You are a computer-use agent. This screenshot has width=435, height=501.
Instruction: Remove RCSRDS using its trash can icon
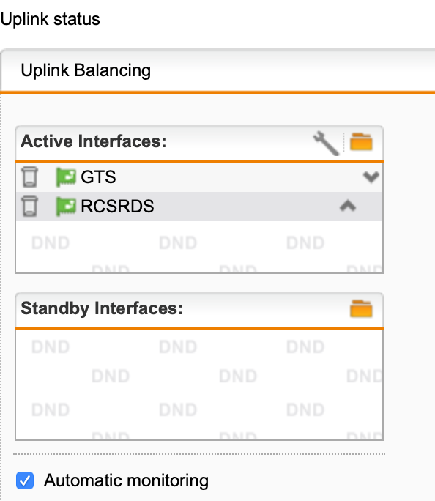pos(30,206)
